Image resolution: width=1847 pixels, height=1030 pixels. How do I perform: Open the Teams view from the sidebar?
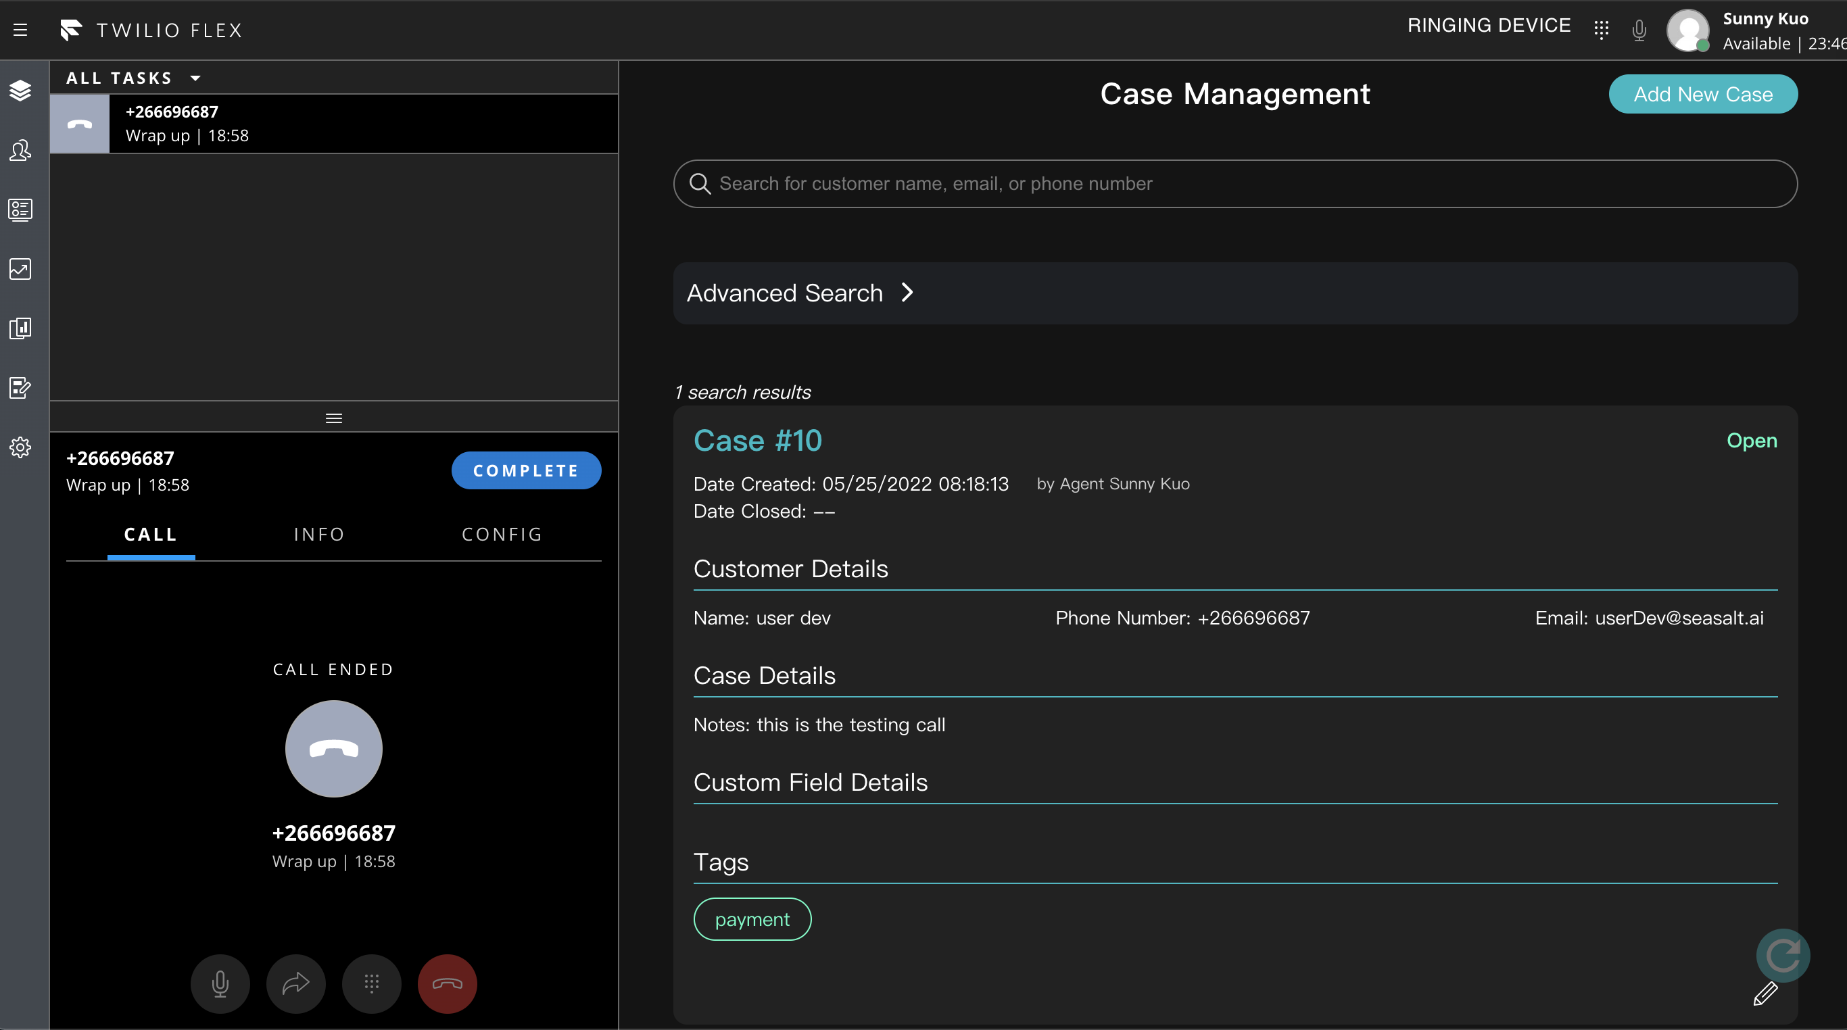(20, 151)
